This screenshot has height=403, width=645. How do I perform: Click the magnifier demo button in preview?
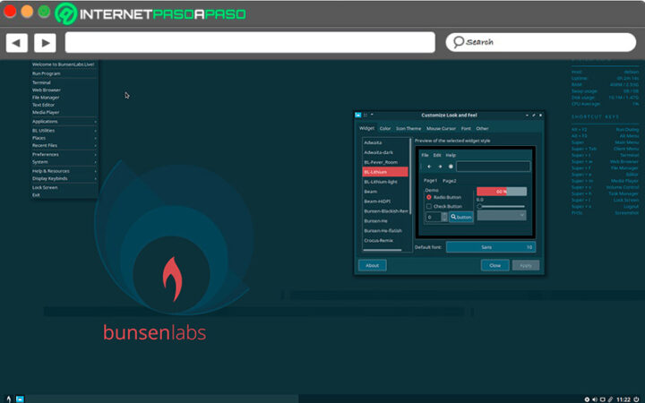(460, 217)
